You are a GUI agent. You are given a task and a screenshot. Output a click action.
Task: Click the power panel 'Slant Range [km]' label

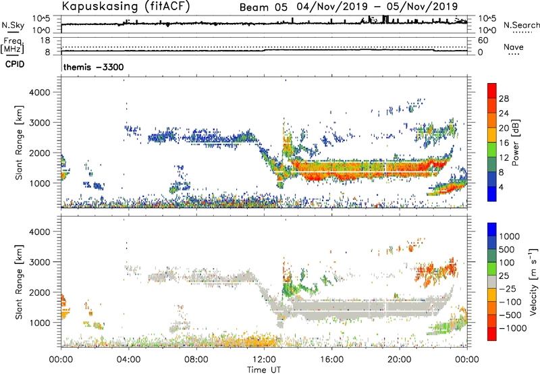[x=19, y=142]
